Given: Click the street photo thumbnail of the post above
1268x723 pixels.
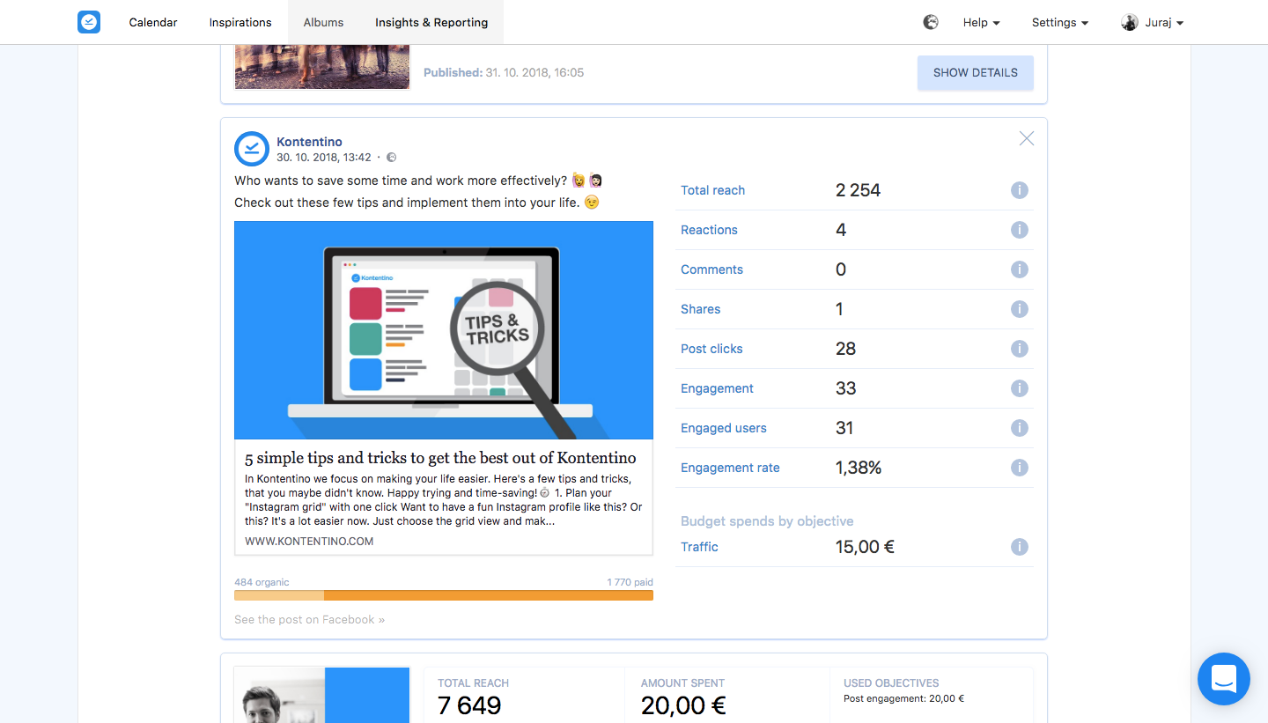Looking at the screenshot, I should tap(322, 67).
